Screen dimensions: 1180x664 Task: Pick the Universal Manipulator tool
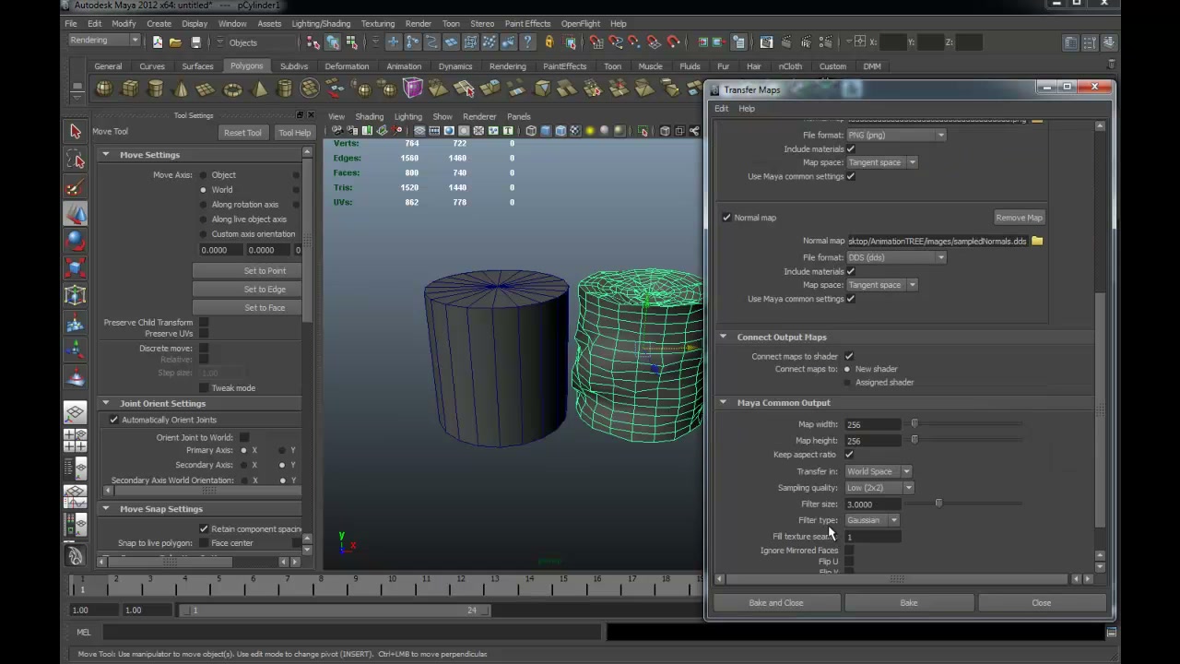[x=76, y=296]
